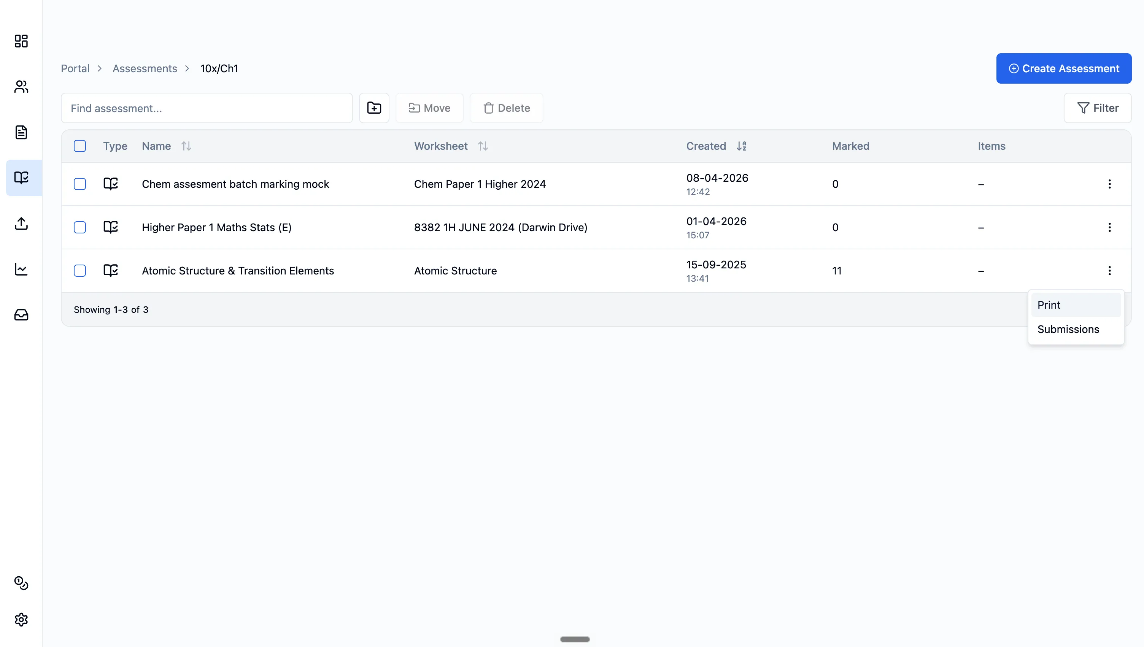
Task: Click type icon for Atomic Structure & Transition Elements
Action: click(111, 270)
